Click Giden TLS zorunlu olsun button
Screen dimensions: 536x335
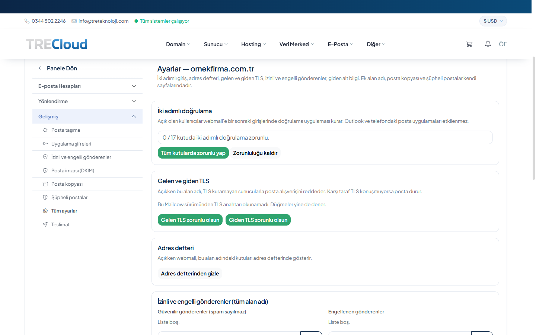point(258,220)
